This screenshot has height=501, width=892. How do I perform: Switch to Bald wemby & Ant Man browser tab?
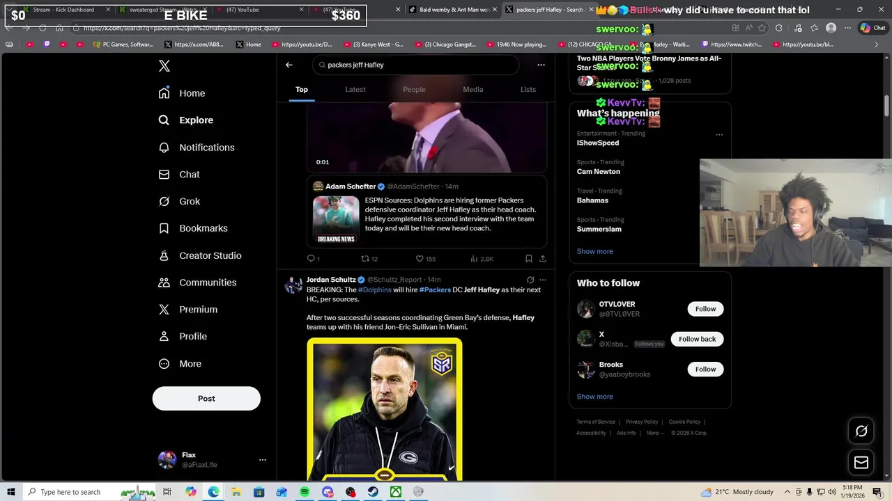pos(453,10)
